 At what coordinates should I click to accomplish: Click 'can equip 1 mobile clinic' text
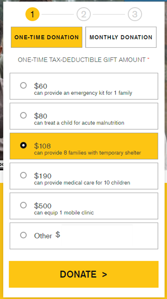coord(64,213)
